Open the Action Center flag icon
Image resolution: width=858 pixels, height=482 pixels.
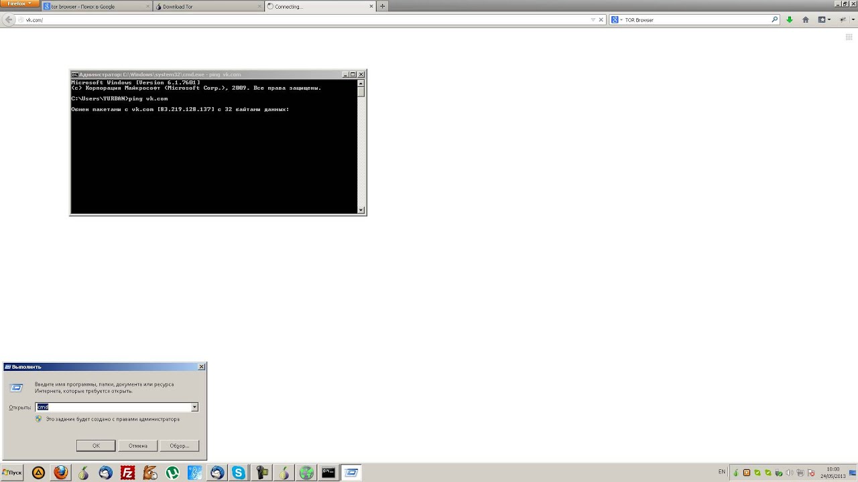(x=811, y=473)
